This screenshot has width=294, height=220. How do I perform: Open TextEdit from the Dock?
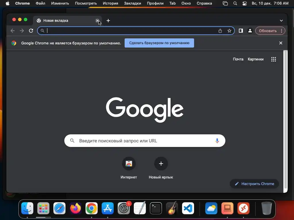tap(140, 208)
